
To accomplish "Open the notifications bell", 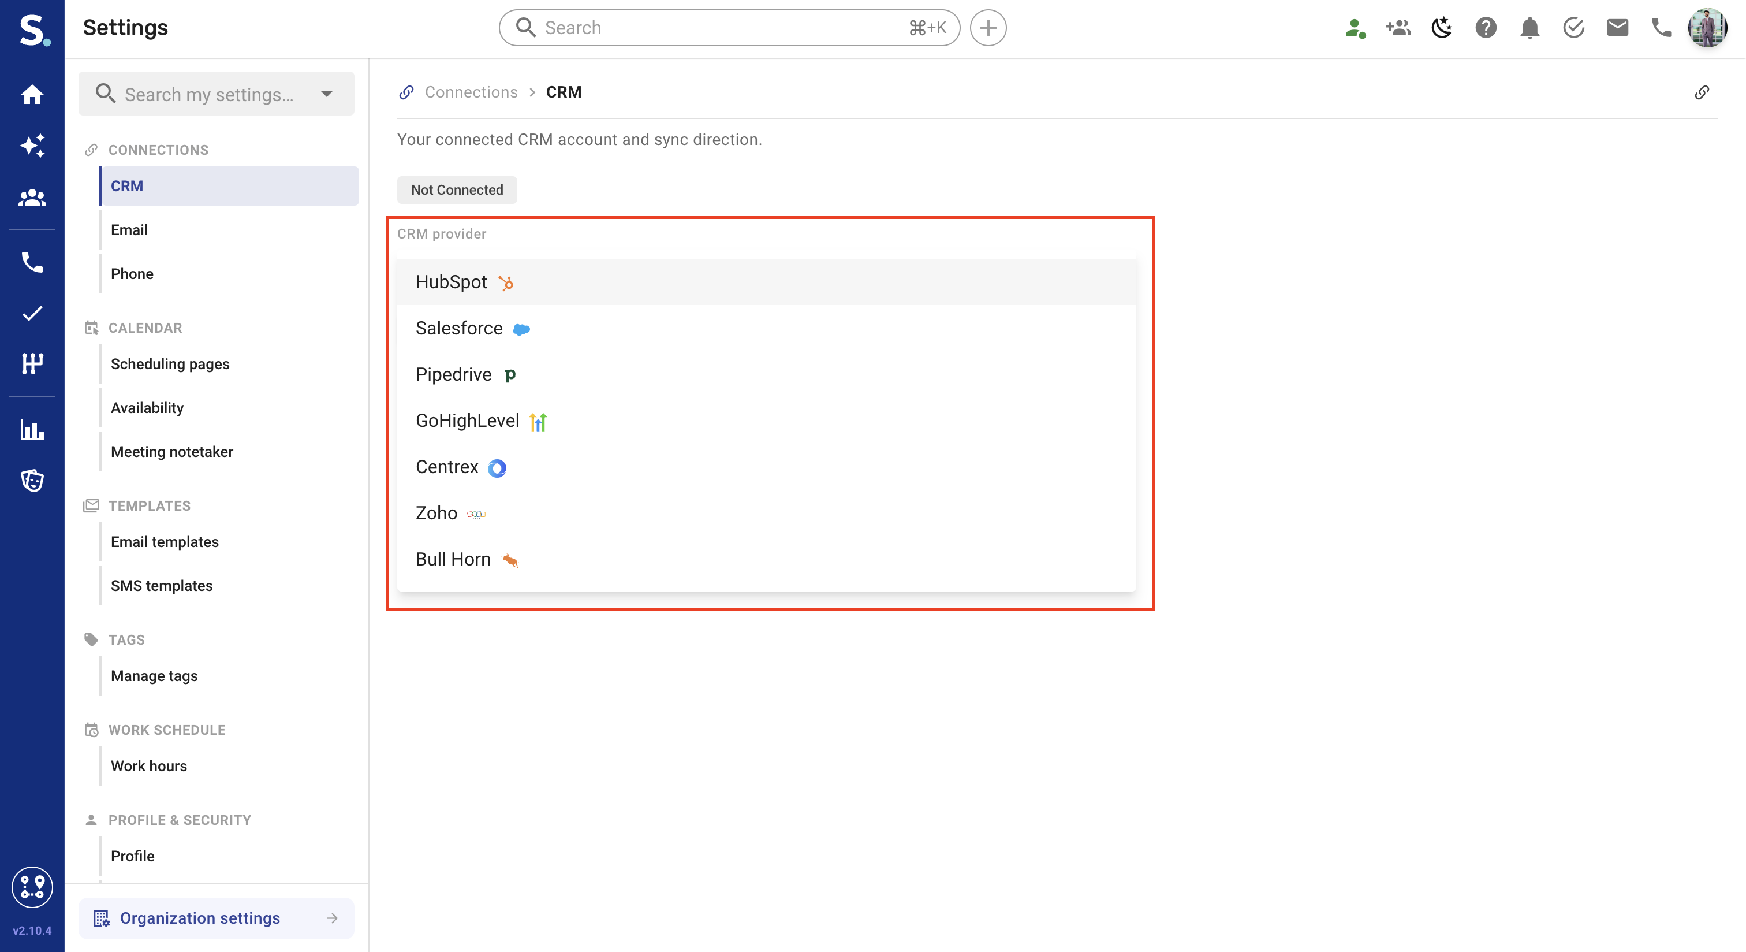I will point(1530,28).
